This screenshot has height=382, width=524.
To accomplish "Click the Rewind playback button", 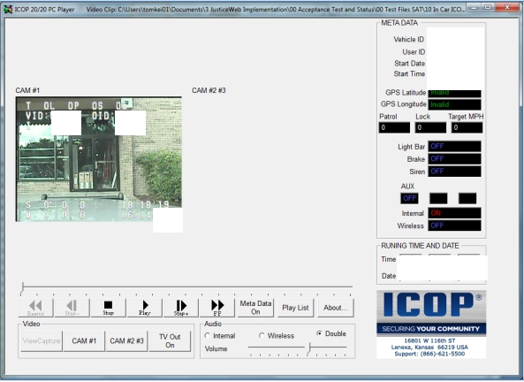I will tap(35, 308).
